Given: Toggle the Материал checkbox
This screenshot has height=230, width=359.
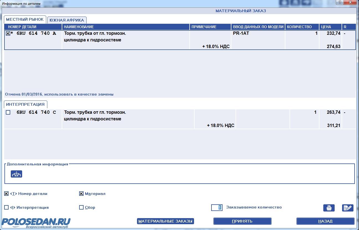Looking at the screenshot, I should point(81,194).
